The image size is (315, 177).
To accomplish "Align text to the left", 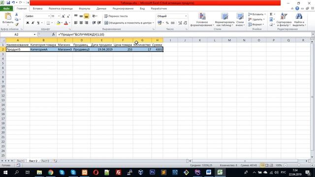I will [76, 23].
